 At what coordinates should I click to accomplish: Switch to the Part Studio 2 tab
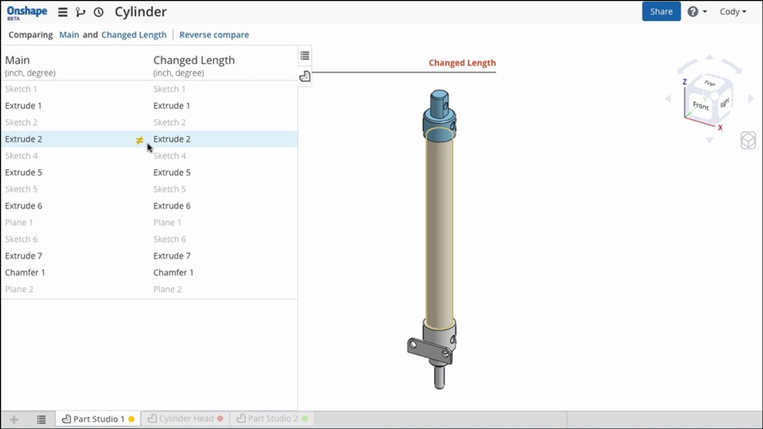(273, 419)
